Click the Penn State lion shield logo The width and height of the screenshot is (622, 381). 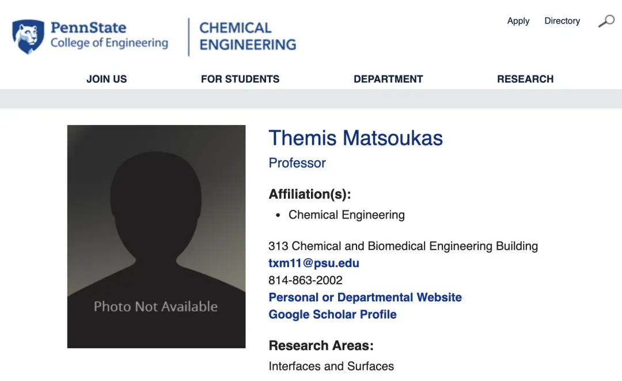28,37
